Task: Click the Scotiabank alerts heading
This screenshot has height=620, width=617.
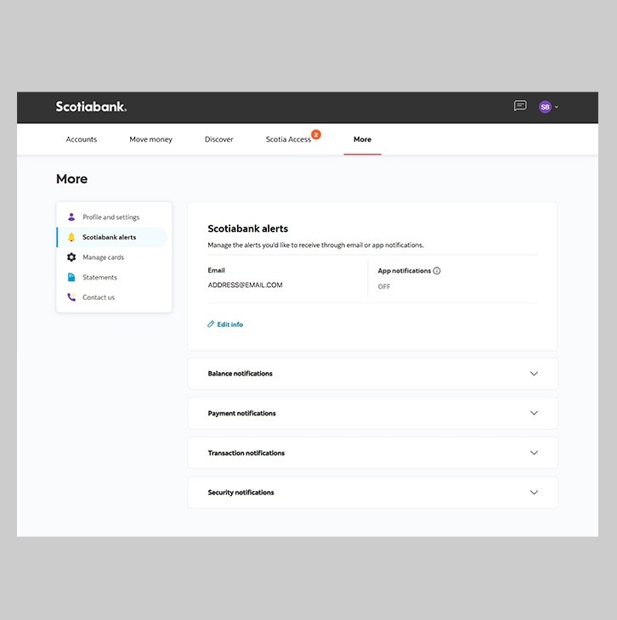Action: coord(248,228)
